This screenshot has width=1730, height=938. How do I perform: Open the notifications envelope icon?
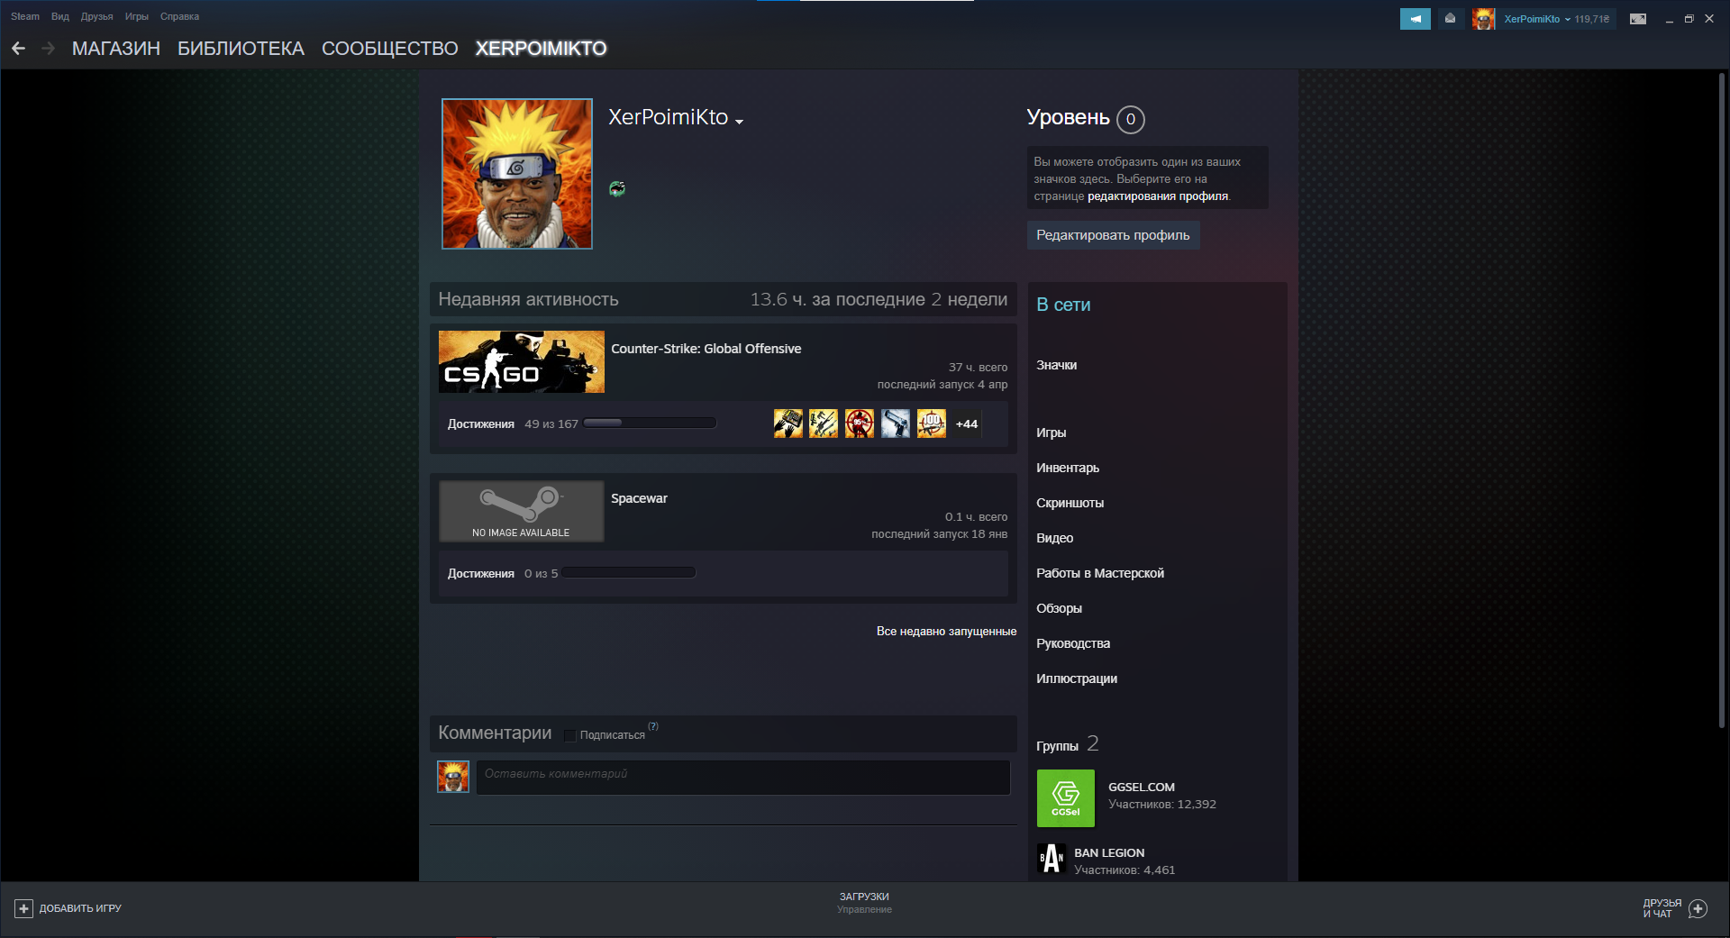1450,19
